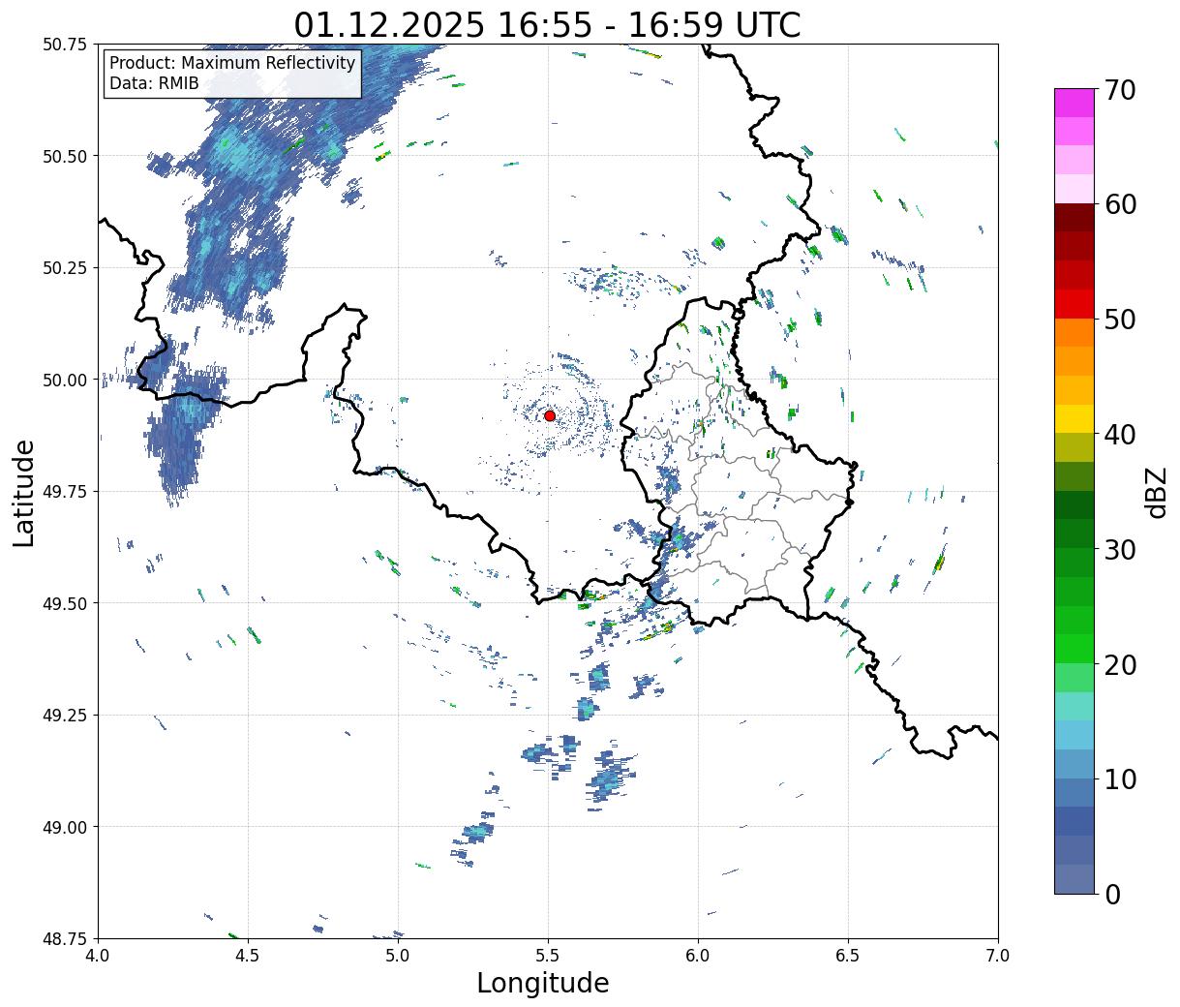1180x1007 pixels.
Task: Click the latitude tick label 50.75
Action: coord(65,45)
